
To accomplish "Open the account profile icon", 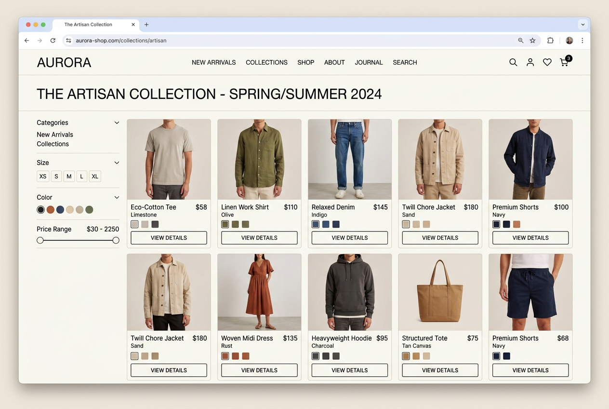I will point(530,62).
